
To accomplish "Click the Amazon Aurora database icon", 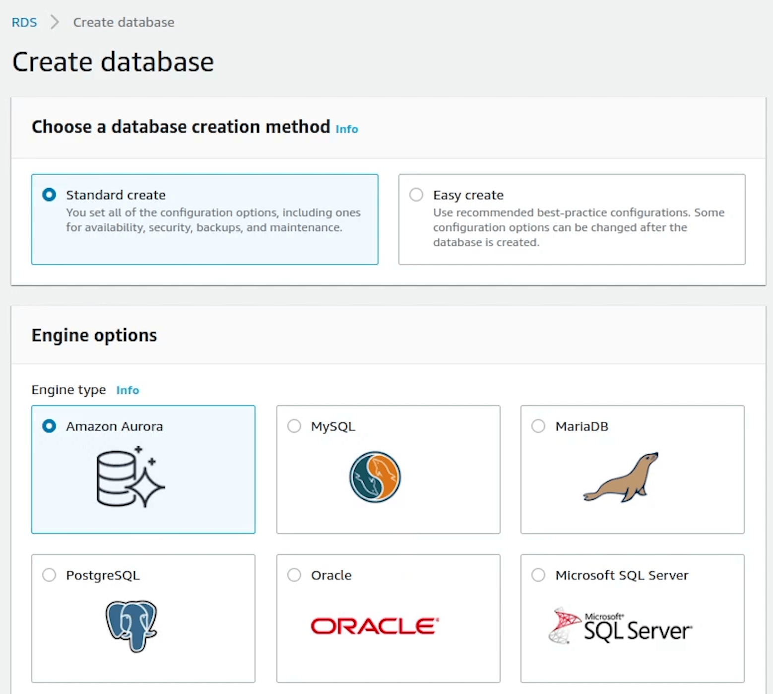I will pyautogui.click(x=130, y=477).
